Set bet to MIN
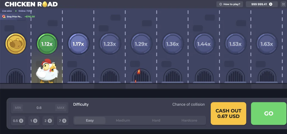287x134 pixels. (x=18, y=108)
